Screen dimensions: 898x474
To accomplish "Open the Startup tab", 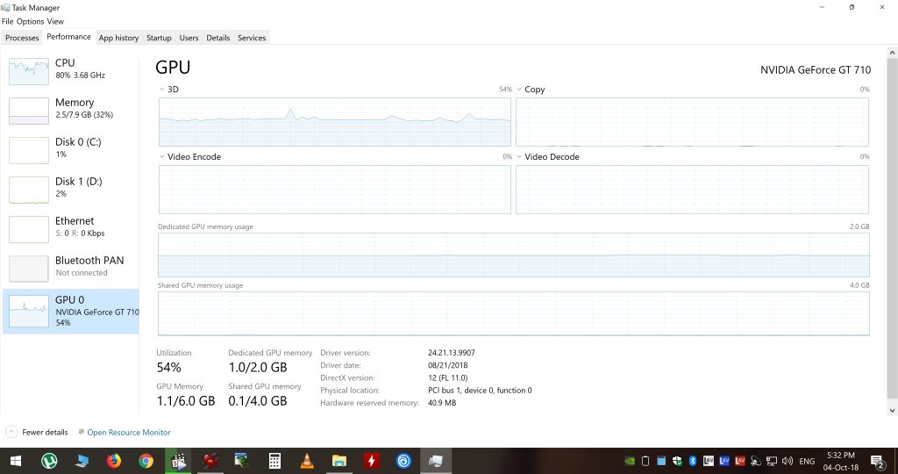I will point(159,38).
